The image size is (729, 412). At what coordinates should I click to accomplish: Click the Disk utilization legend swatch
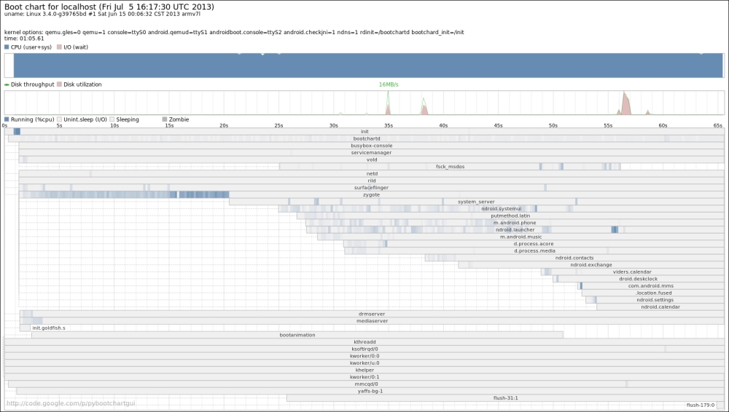[59, 84]
